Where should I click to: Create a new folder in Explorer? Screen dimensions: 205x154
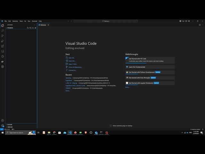pyautogui.click(x=30, y=28)
